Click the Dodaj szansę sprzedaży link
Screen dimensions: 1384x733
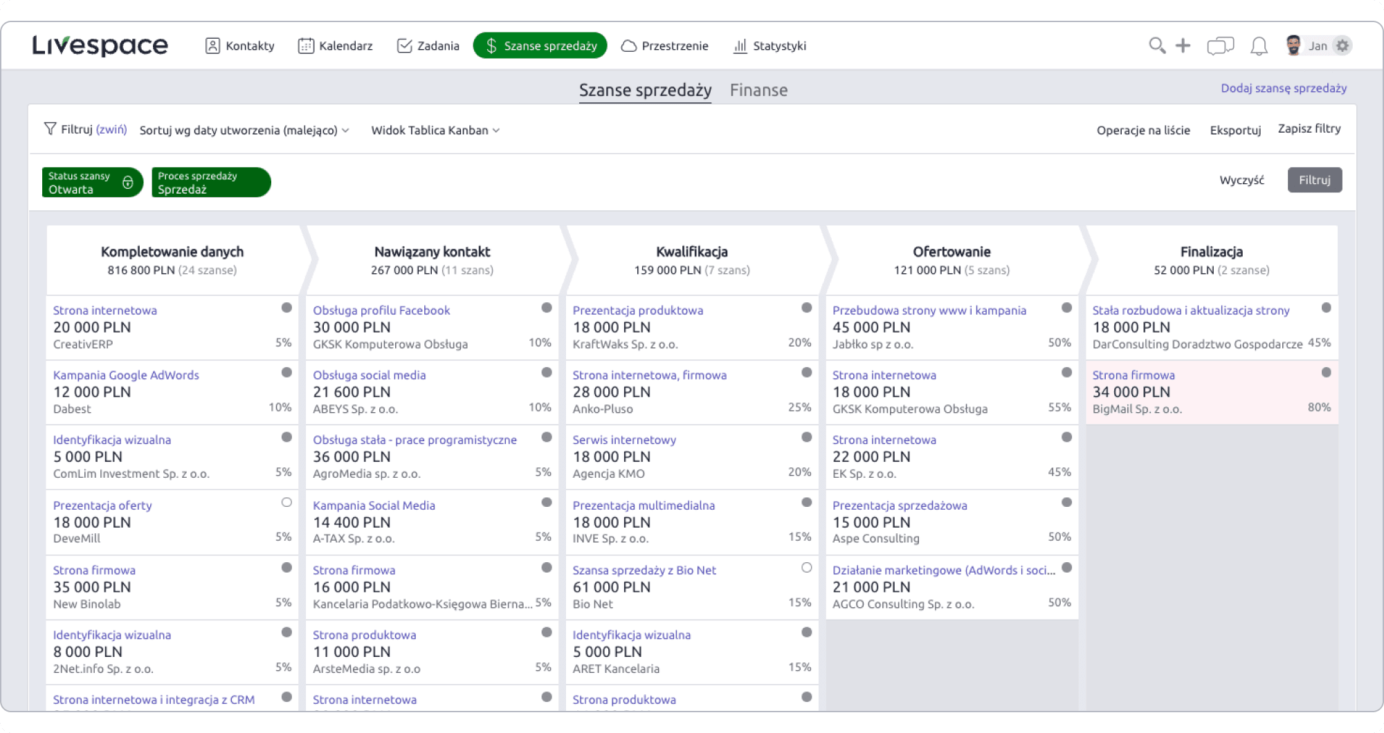pyautogui.click(x=1284, y=89)
